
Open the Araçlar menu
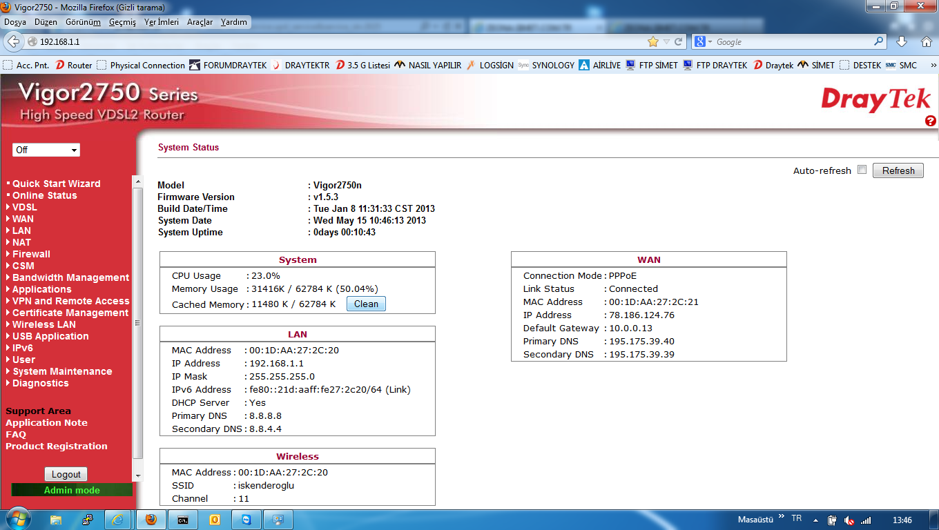pyautogui.click(x=200, y=22)
